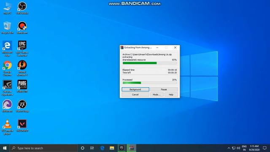Minimize the Extracting from Among dialog
Image resolution: width=270 pixels, height=152 pixels.
point(157,48)
